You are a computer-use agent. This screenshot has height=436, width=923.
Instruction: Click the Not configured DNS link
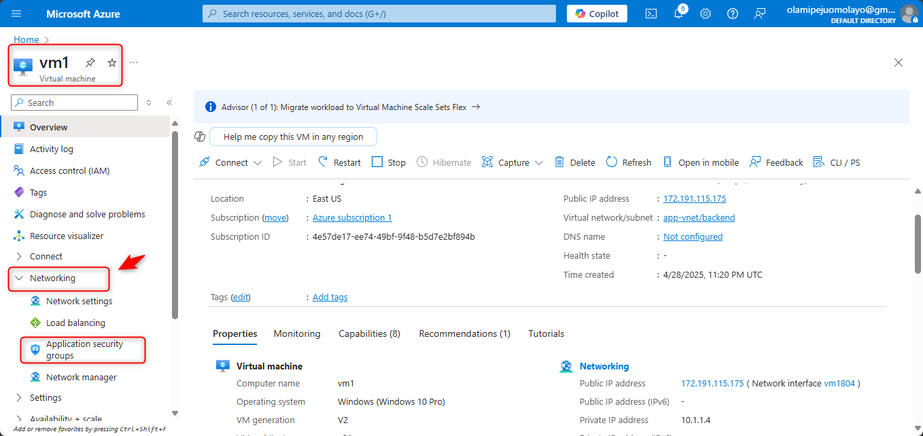(693, 236)
